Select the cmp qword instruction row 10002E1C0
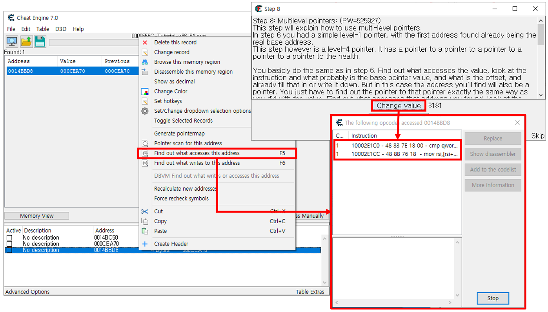The image size is (548, 312). pyautogui.click(x=397, y=146)
